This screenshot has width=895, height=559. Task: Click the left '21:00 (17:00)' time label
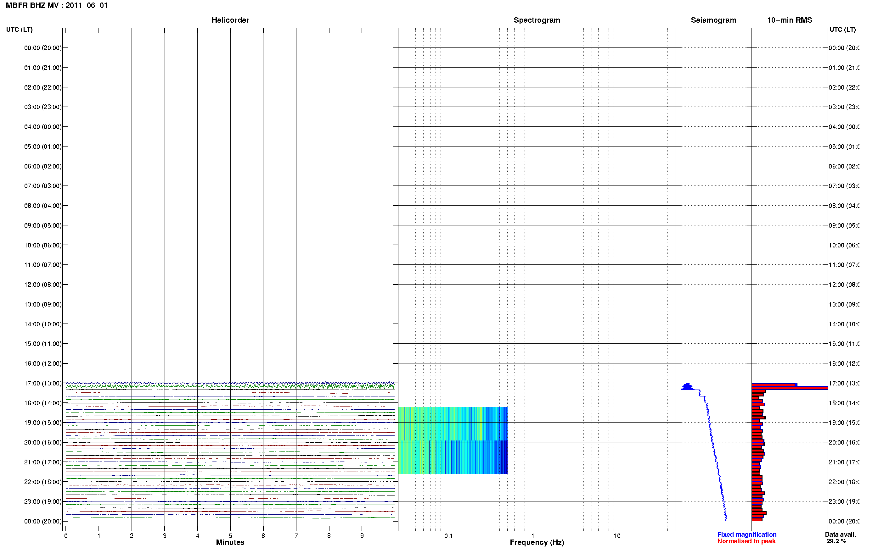click(43, 462)
